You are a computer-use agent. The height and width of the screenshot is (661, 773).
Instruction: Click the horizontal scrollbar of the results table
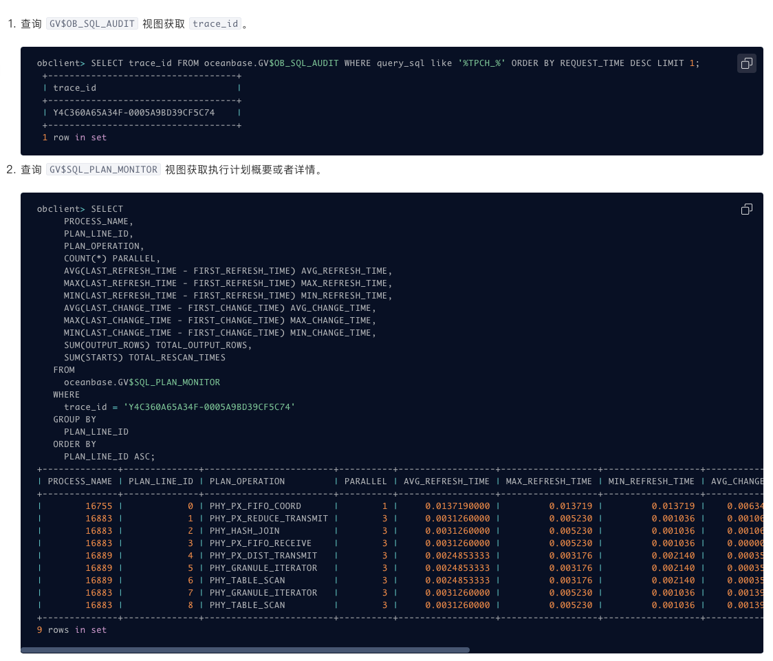pyautogui.click(x=245, y=650)
